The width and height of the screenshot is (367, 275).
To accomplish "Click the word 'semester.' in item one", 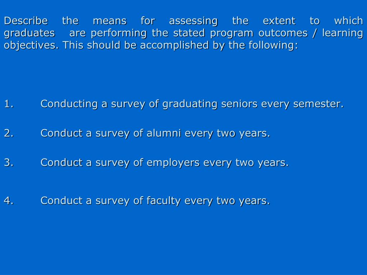I will (x=318, y=104).
